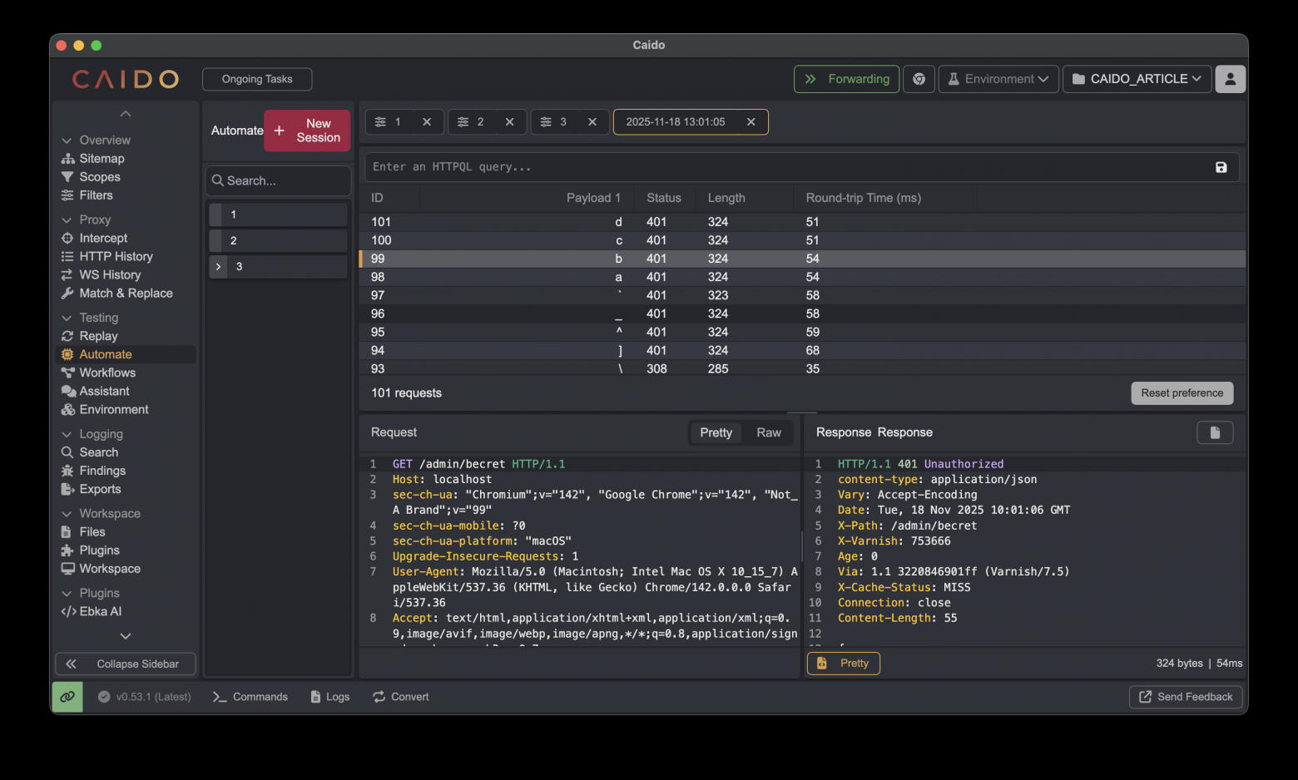Click the New Session button

tap(307, 131)
